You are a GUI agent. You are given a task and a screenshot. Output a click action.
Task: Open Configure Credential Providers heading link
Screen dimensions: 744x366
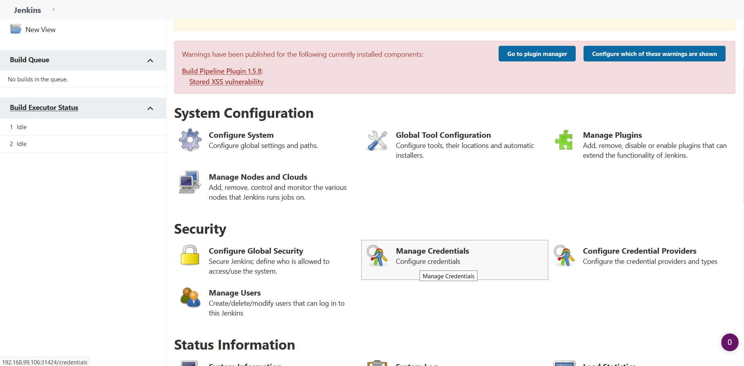click(640, 251)
